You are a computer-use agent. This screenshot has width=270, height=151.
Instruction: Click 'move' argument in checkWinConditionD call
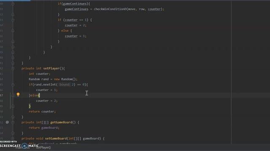[132, 9]
